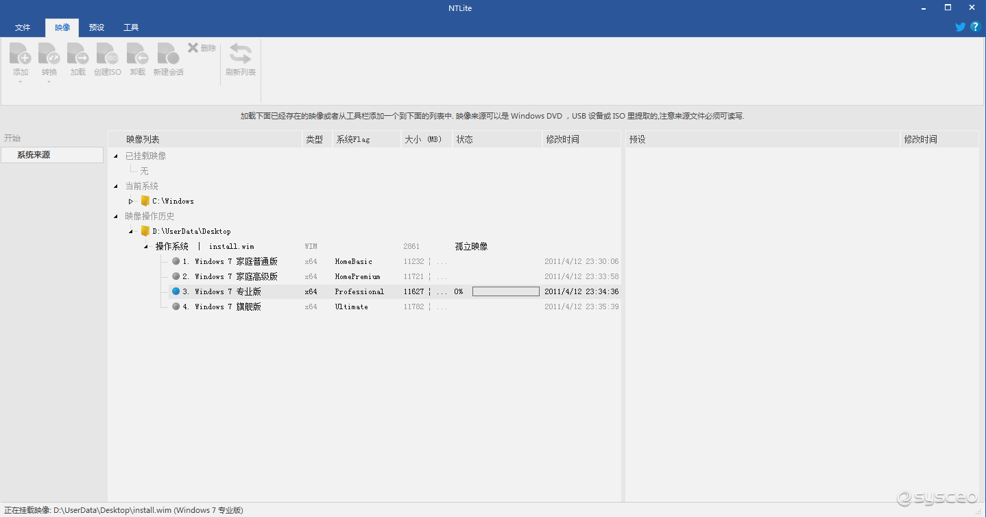Viewport: 986px width, 517px height.
Task: Click the 加载 (Load) toolbar icon
Action: pyautogui.click(x=77, y=53)
